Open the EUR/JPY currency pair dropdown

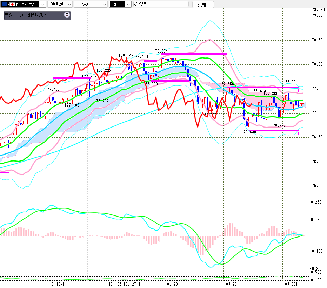tap(42, 4)
